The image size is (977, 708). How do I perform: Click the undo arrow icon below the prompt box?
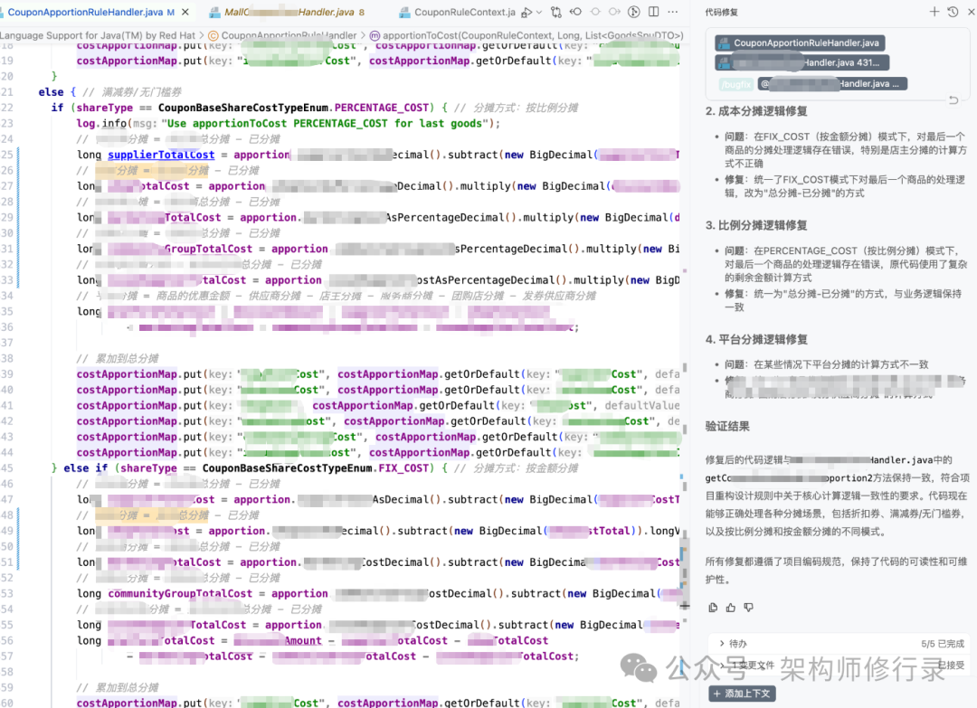953,100
